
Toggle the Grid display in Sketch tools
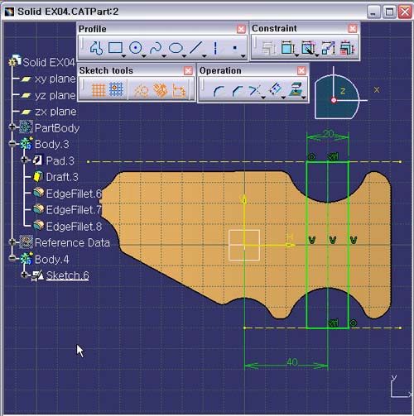[x=99, y=90]
